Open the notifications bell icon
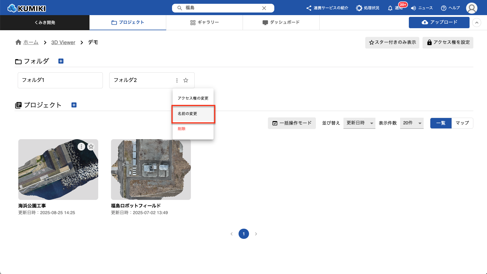This screenshot has width=487, height=274. (390, 8)
